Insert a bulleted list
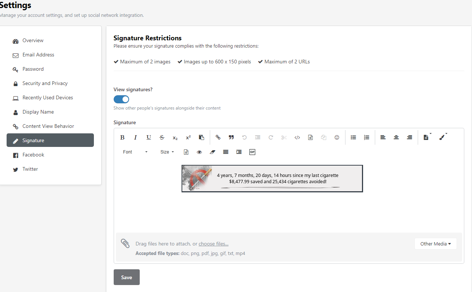Viewport: 472px width, 292px height. pyautogui.click(x=354, y=137)
